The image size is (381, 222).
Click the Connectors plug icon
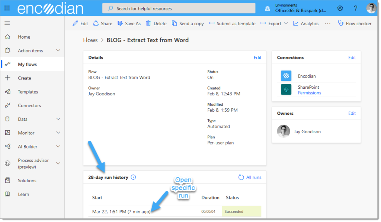7,105
